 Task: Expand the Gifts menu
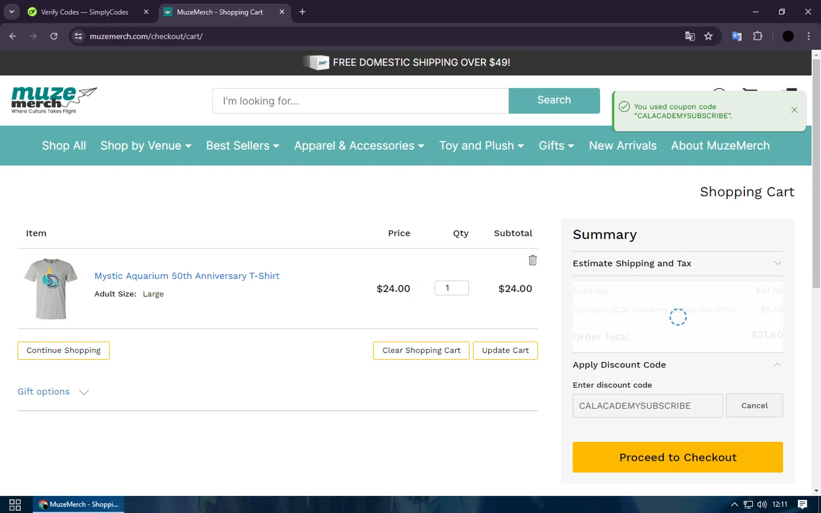click(x=557, y=145)
